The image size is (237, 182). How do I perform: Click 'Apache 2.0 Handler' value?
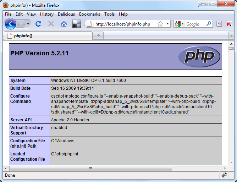point(70,120)
